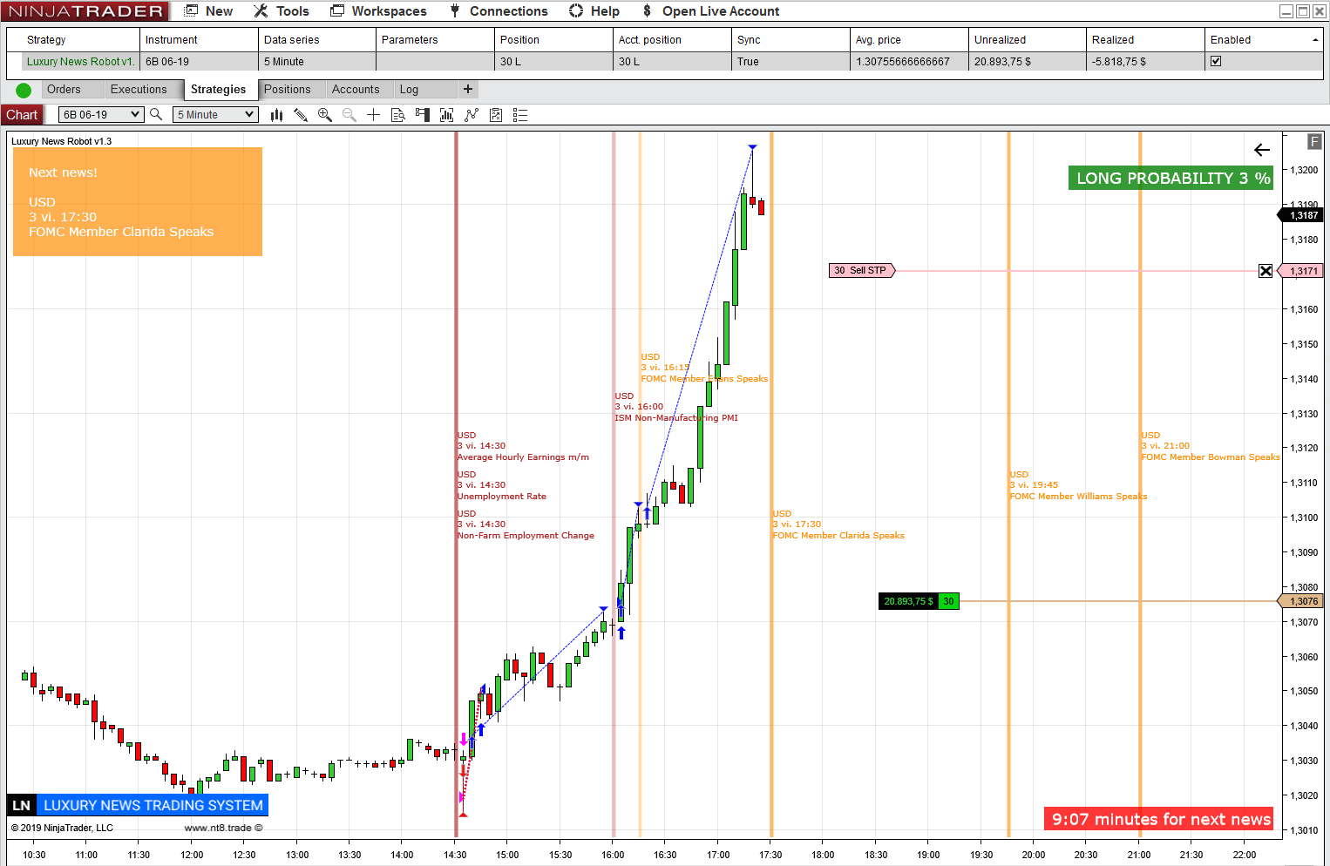The width and height of the screenshot is (1330, 866).
Task: Toggle the Chart Trader icon
Action: [x=423, y=115]
